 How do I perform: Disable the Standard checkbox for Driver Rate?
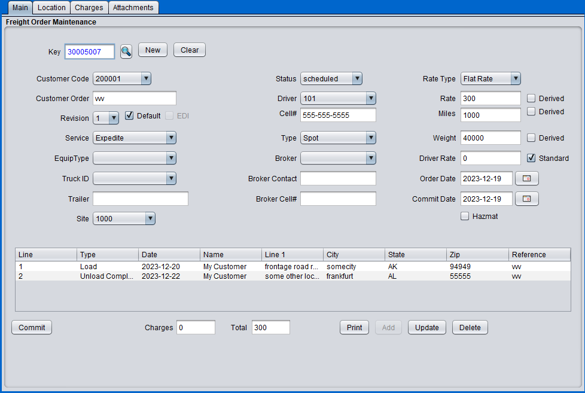tap(531, 158)
